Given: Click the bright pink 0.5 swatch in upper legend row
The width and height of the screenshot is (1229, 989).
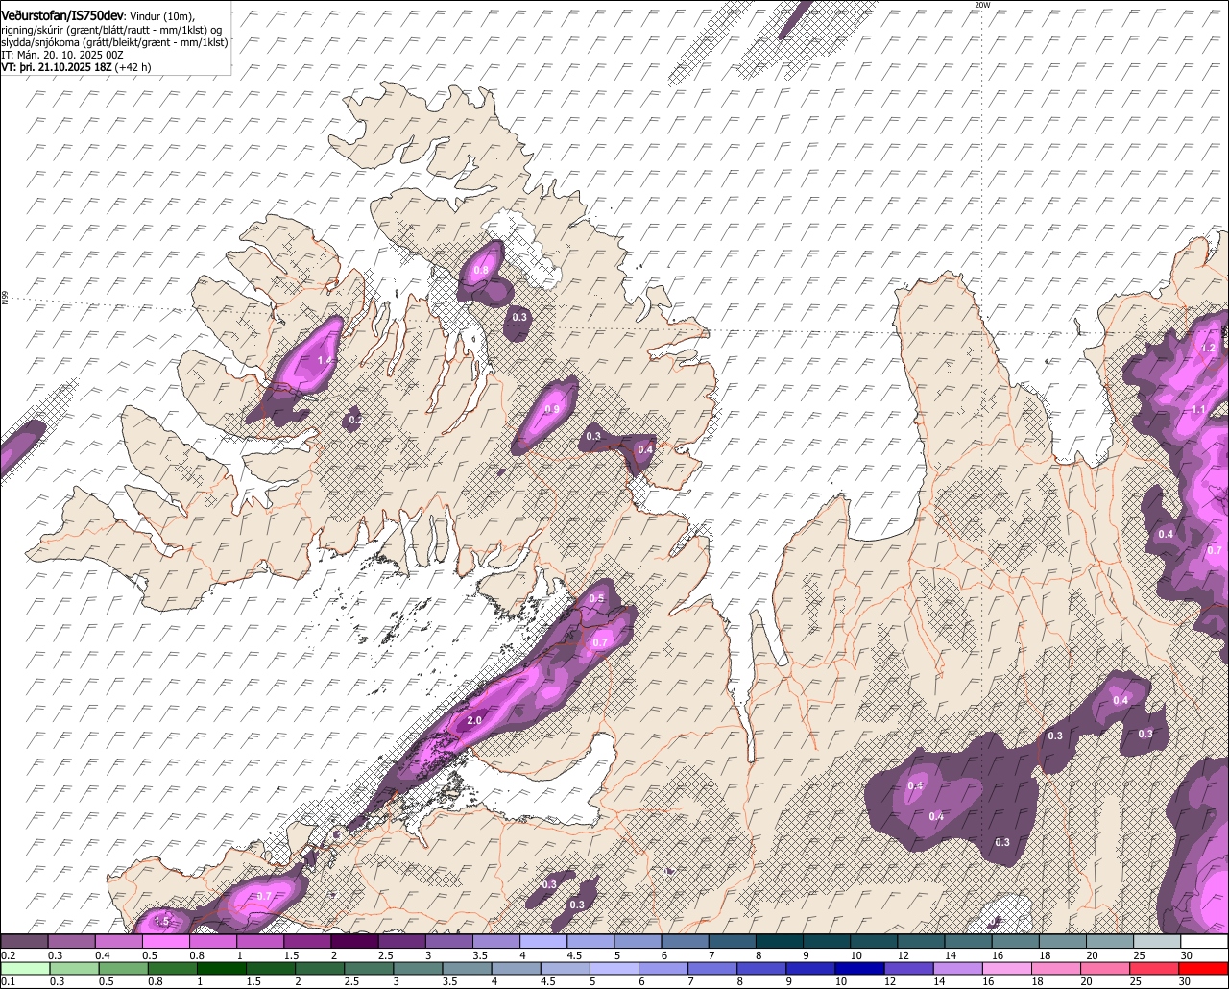Looking at the screenshot, I should [165, 941].
